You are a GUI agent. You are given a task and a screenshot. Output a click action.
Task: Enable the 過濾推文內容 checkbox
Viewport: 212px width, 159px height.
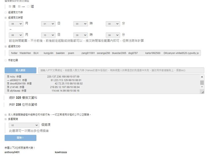click(x=5, y=12)
